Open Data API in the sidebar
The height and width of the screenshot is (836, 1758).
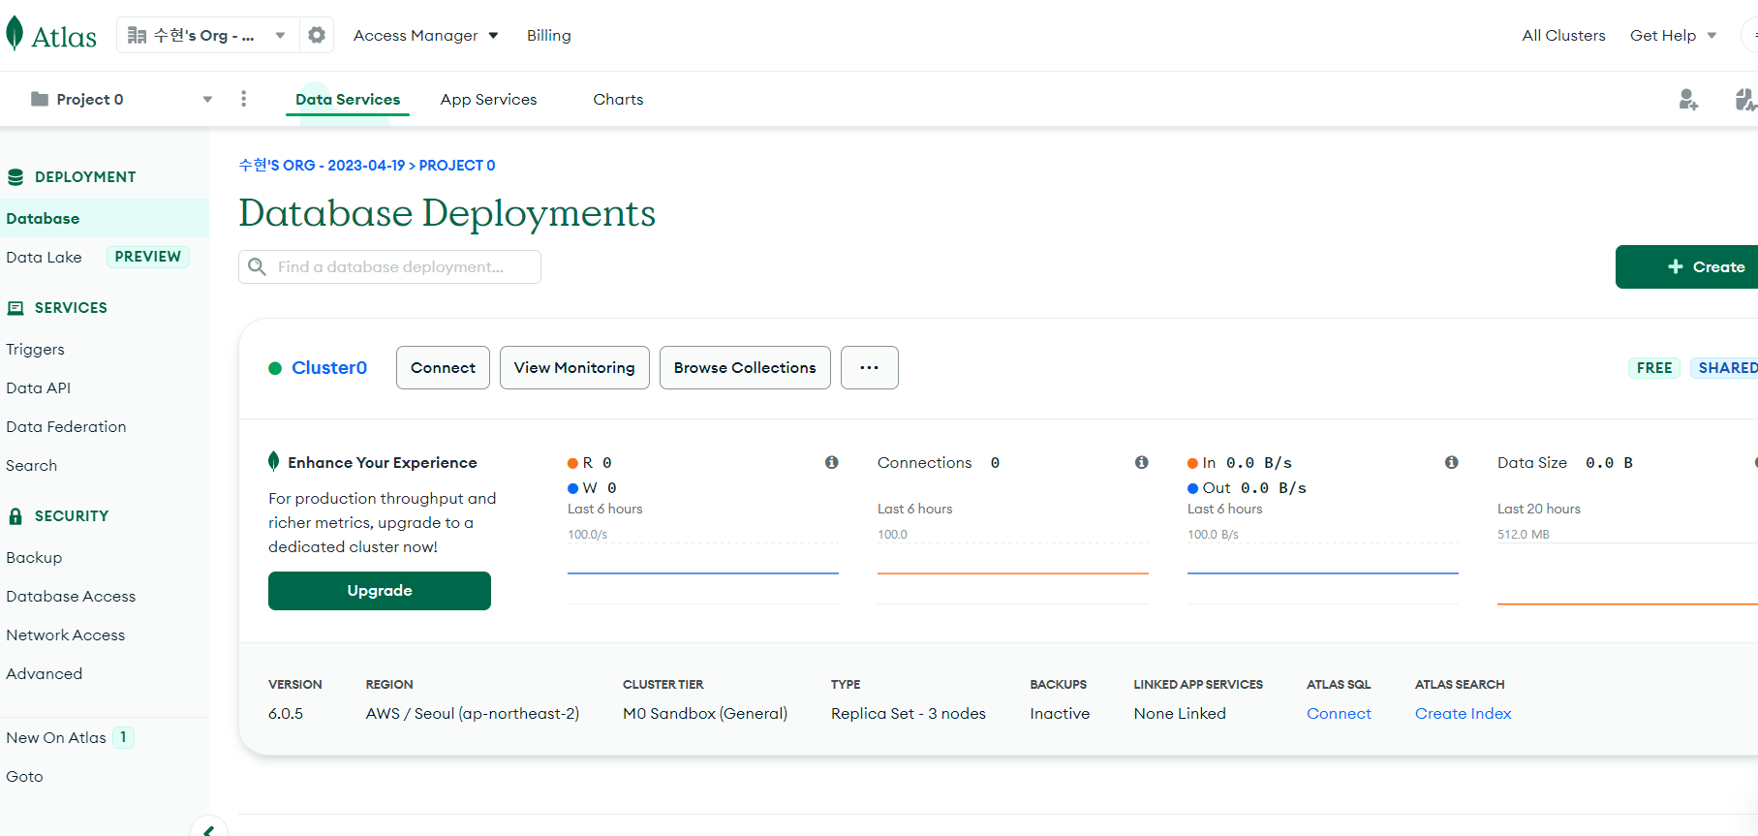tap(39, 387)
